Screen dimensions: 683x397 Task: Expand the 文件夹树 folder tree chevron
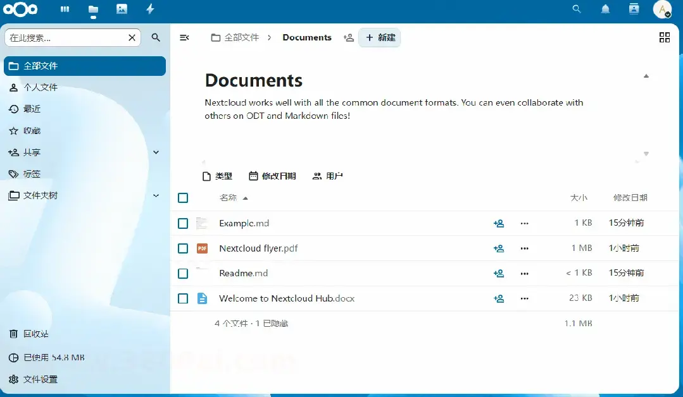point(156,196)
